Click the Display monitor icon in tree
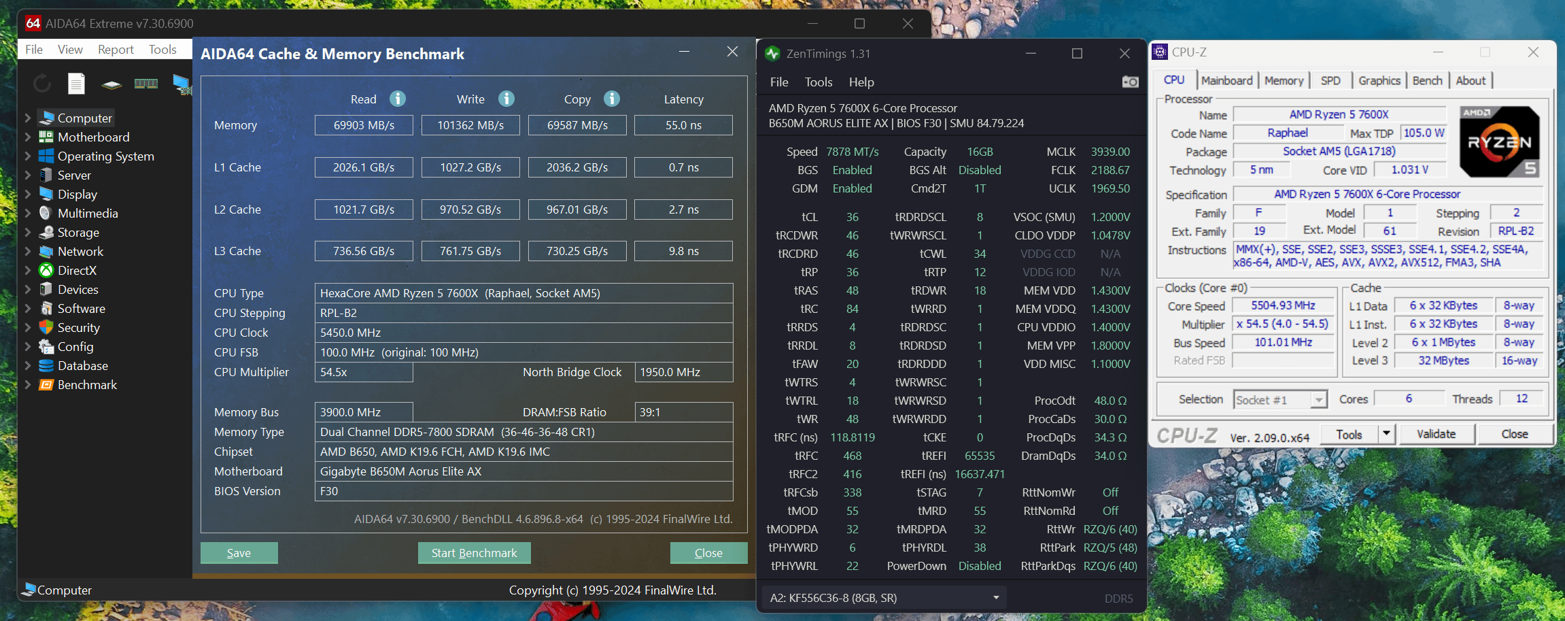 [46, 194]
